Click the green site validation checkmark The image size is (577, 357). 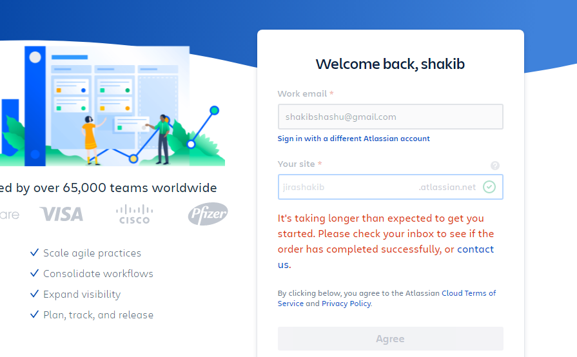click(x=489, y=187)
